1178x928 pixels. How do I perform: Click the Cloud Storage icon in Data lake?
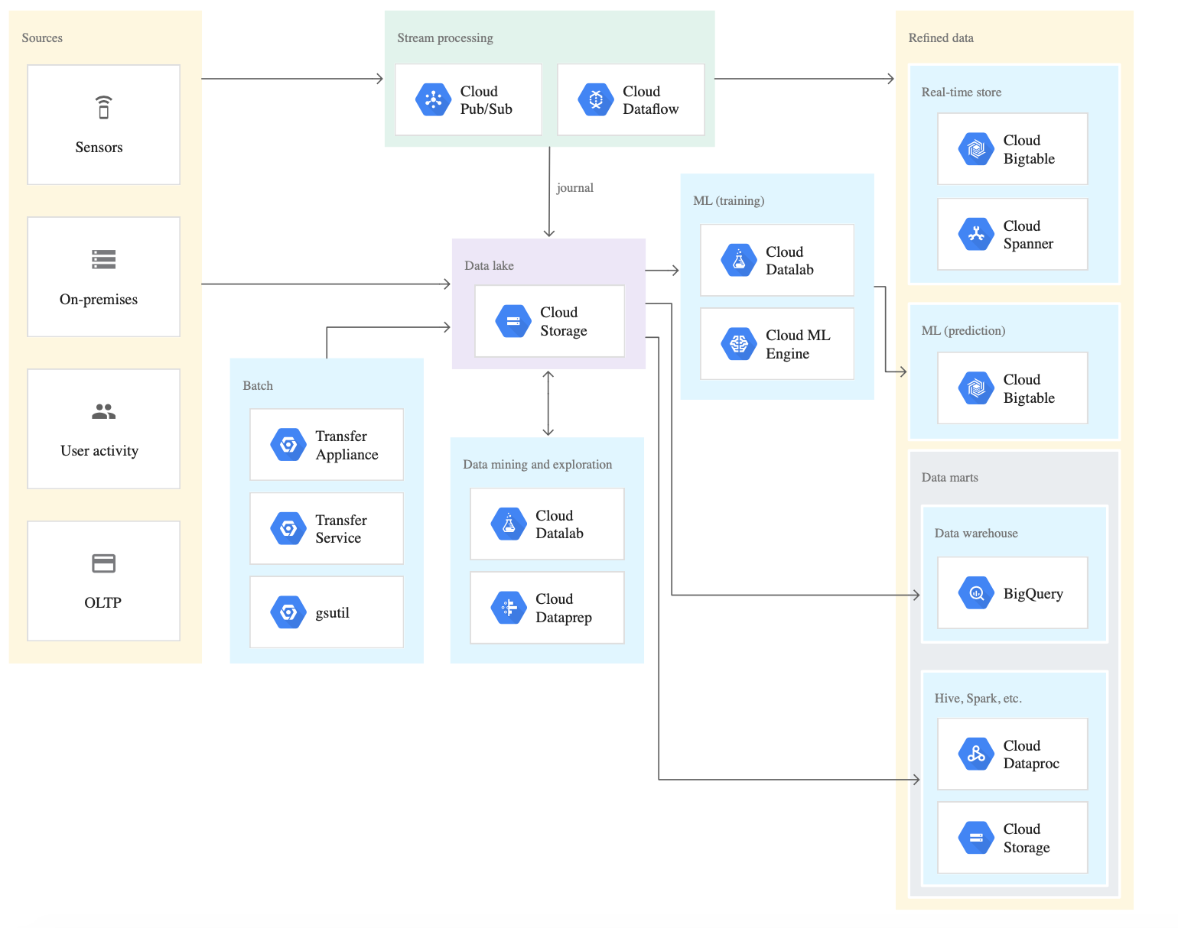513,321
